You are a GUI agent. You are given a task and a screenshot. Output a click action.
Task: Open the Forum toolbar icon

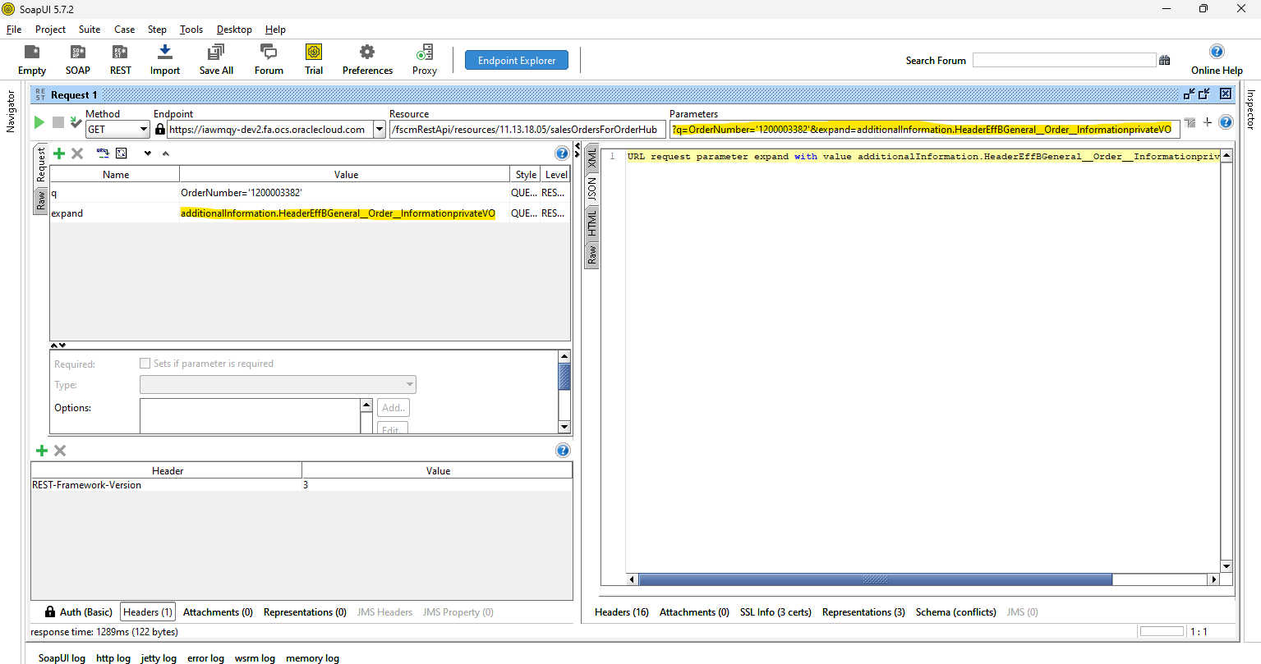coord(269,60)
